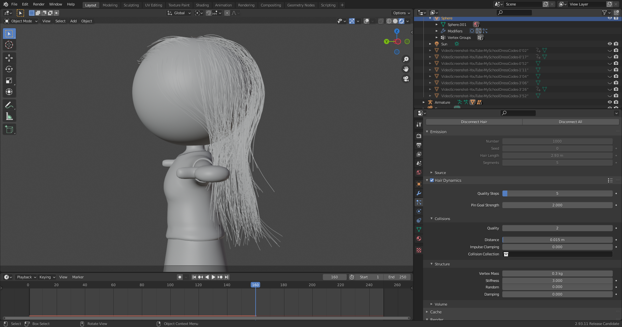Click the Collision Collection field
The width and height of the screenshot is (622, 327).
tap(557, 254)
